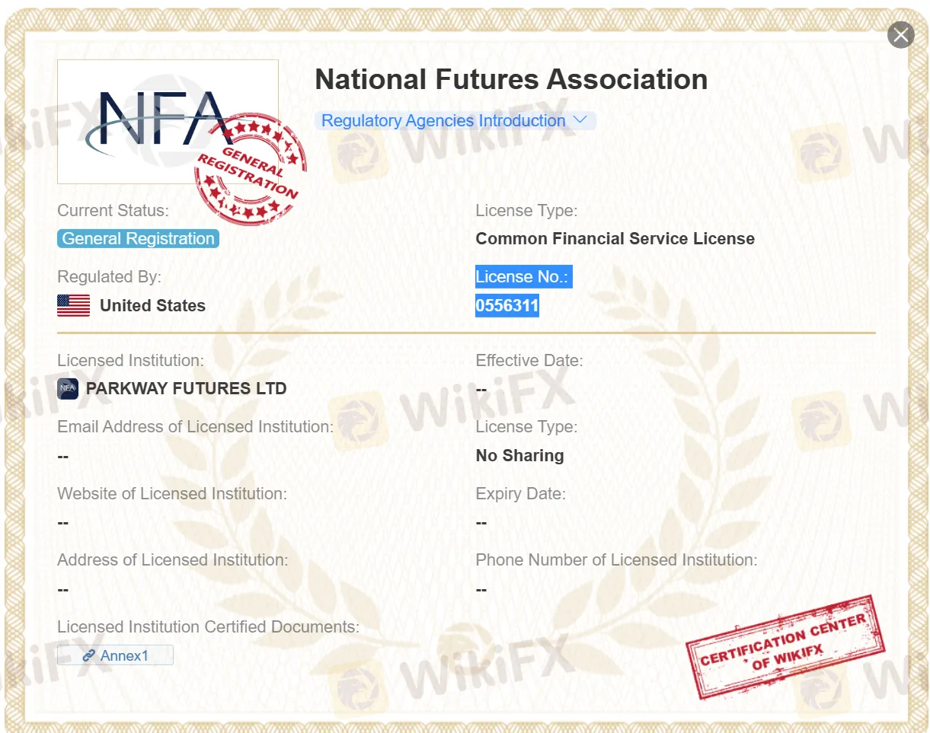Click the National Futures Association heading
The width and height of the screenshot is (930, 733).
[x=511, y=79]
